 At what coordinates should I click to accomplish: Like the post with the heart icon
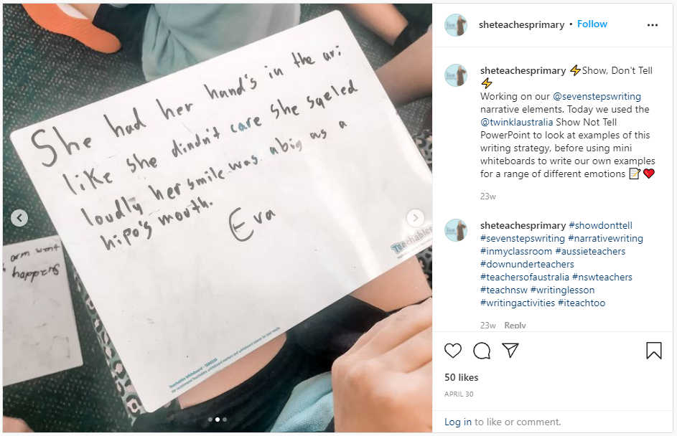(x=453, y=351)
